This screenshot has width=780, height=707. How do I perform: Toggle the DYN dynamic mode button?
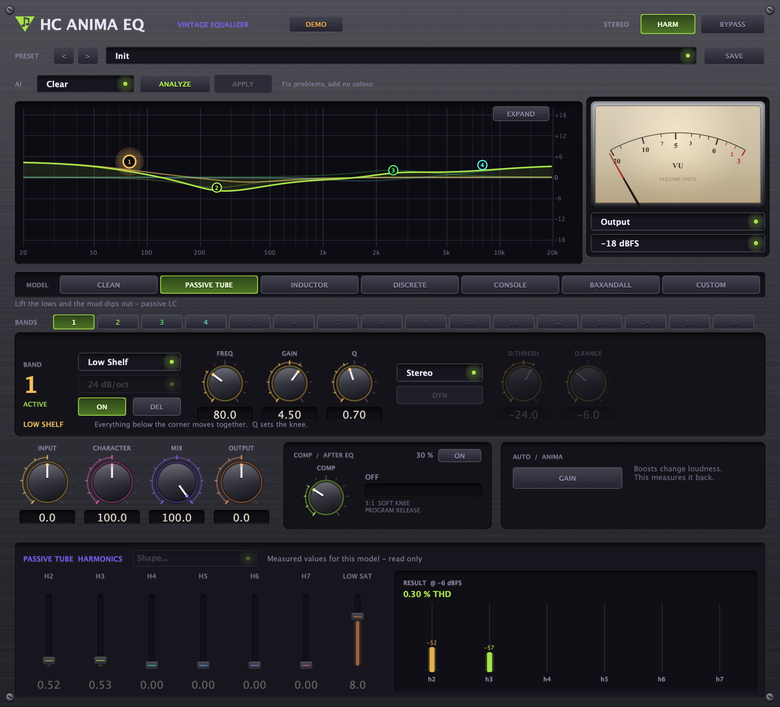point(439,395)
